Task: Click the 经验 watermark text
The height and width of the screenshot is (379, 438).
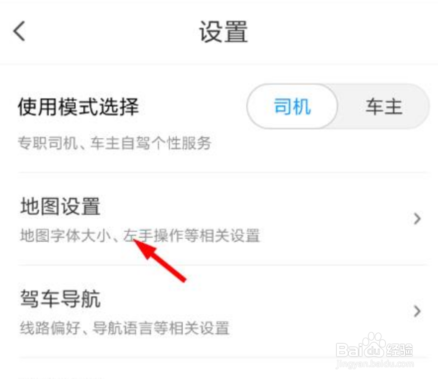Action: [399, 350]
